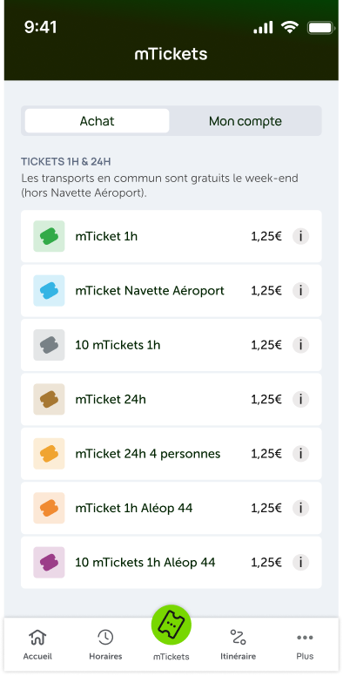Open the Plus more-options tab
Screen dimensions: 343x676
(x=305, y=645)
